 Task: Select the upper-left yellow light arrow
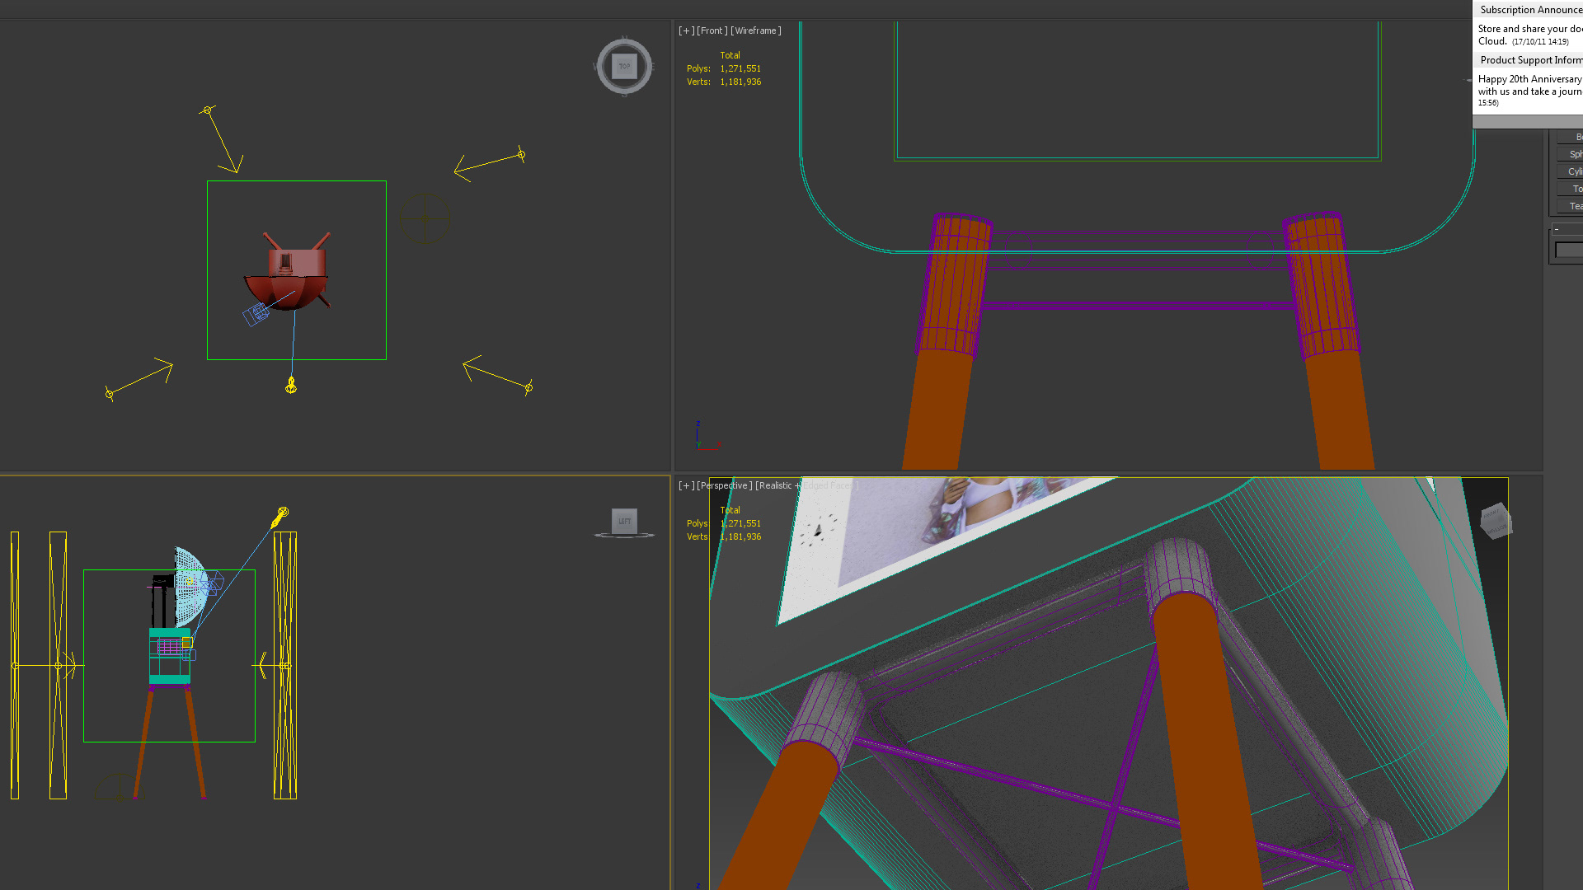(222, 138)
